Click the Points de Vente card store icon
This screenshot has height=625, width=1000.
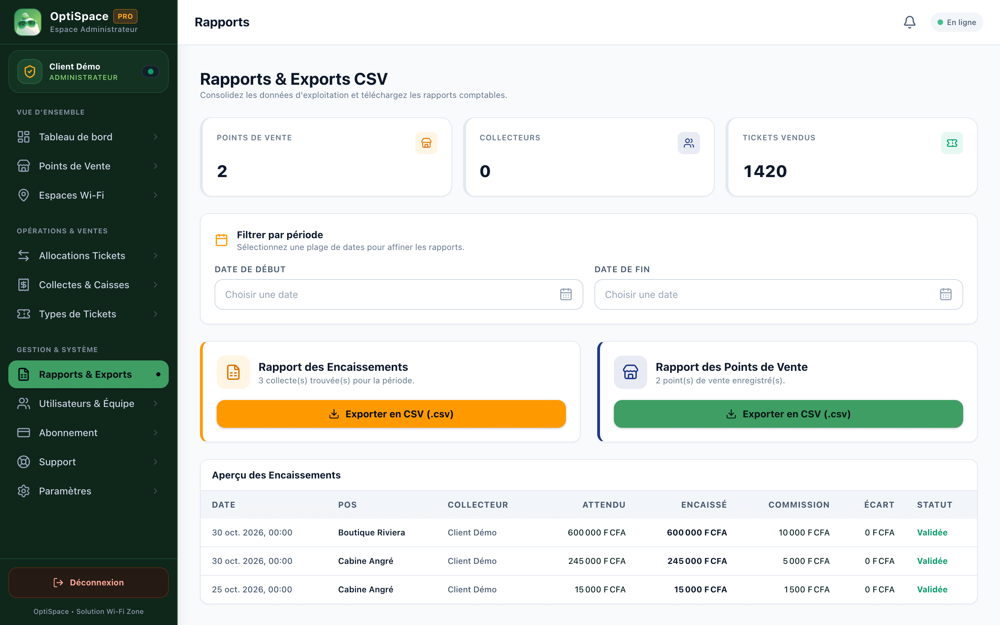click(x=426, y=143)
